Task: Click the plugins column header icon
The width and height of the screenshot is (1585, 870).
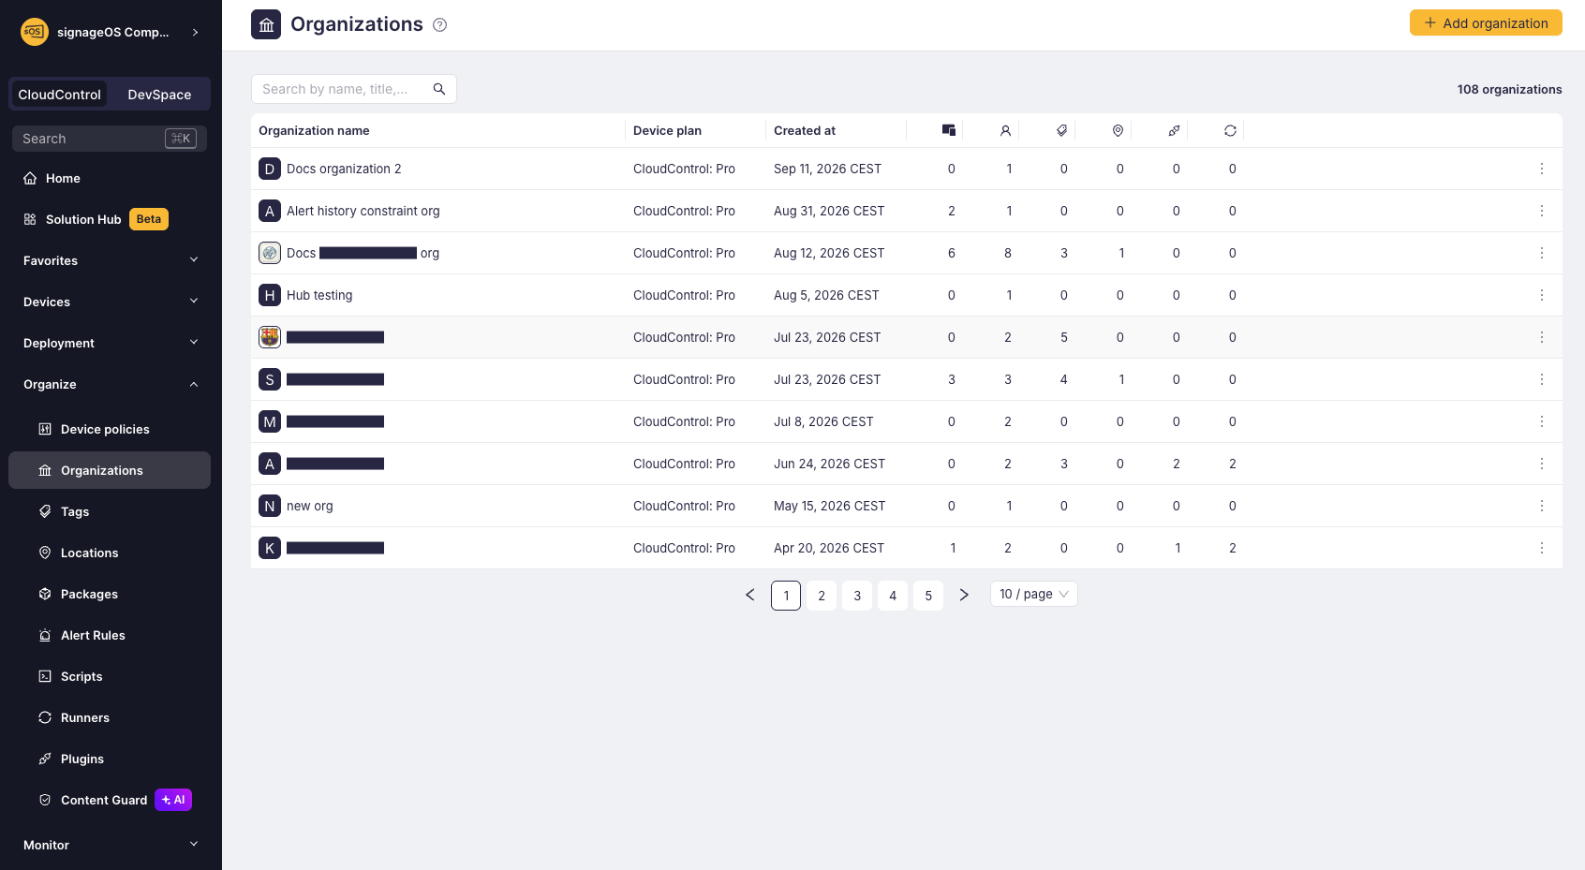Action: point(1174,130)
